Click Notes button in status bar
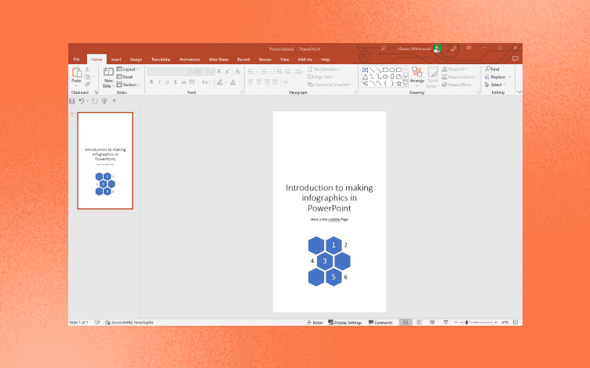 coord(315,322)
